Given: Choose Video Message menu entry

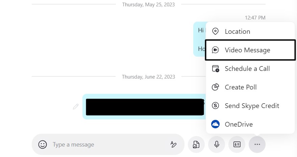Looking at the screenshot, I should coord(247,50).
